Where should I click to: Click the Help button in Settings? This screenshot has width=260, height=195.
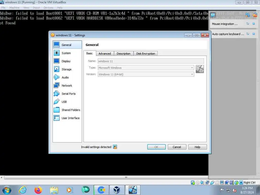tap(198, 147)
